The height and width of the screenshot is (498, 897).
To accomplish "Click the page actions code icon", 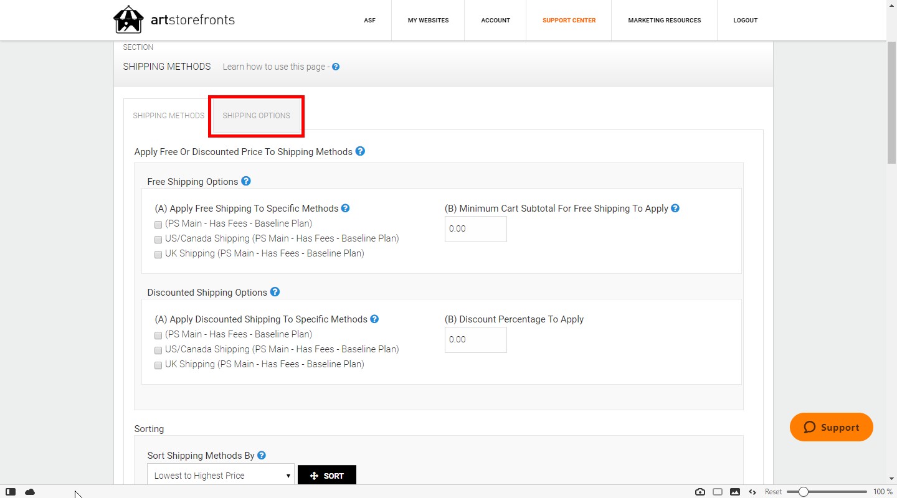I will pyautogui.click(x=752, y=492).
